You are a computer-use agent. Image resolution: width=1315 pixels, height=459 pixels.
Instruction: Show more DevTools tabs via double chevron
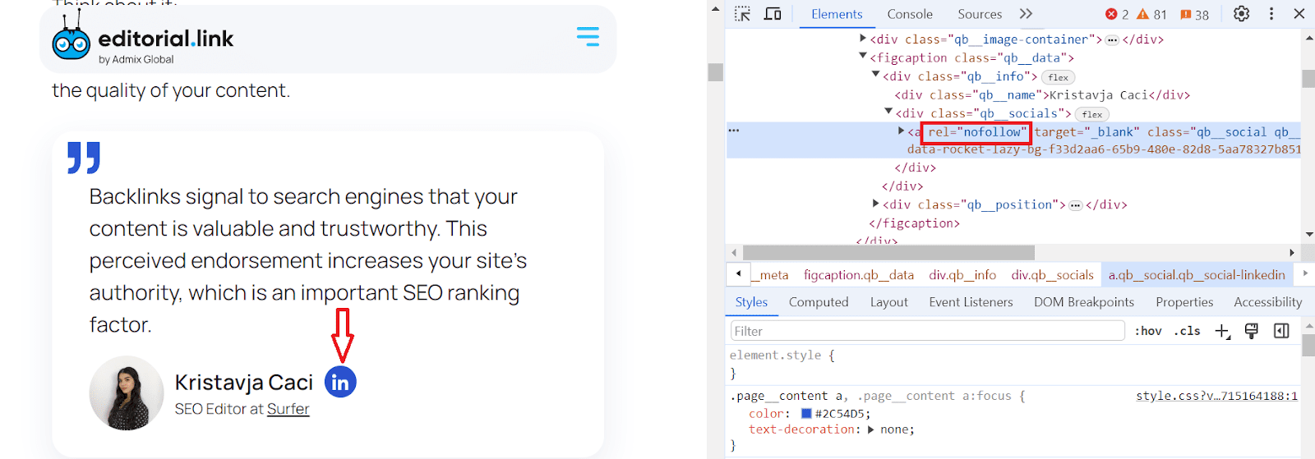(x=1026, y=14)
